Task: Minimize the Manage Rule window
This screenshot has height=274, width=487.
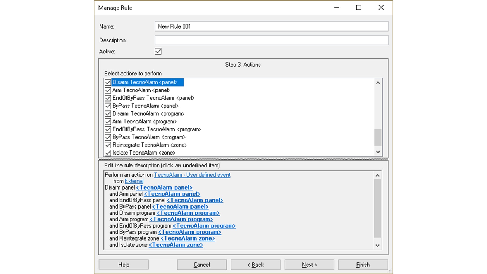Action: point(337,8)
